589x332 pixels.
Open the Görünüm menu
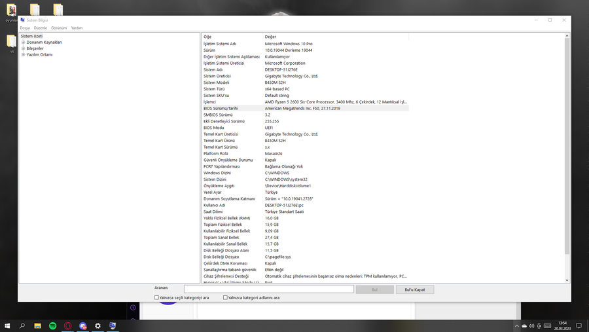[59, 28]
